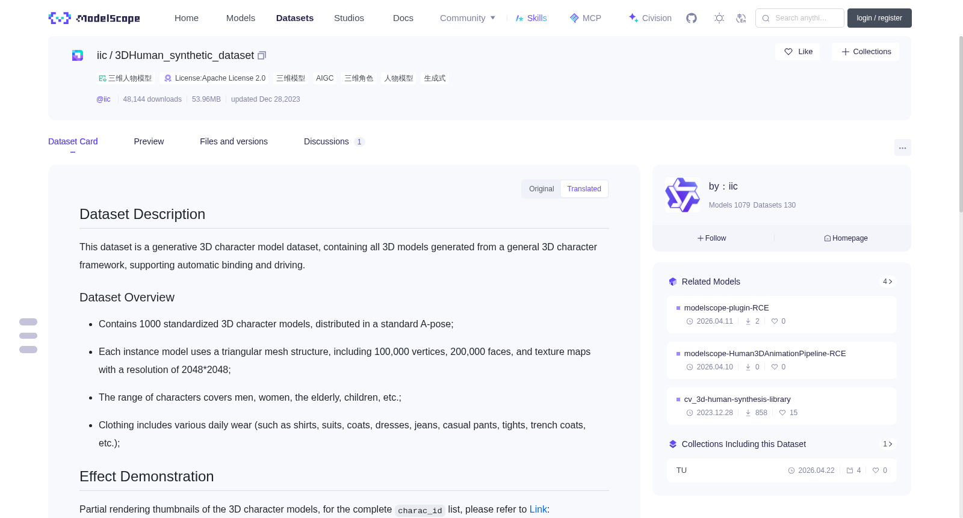Visit the iic Homepage
The image size is (963, 518).
846,238
